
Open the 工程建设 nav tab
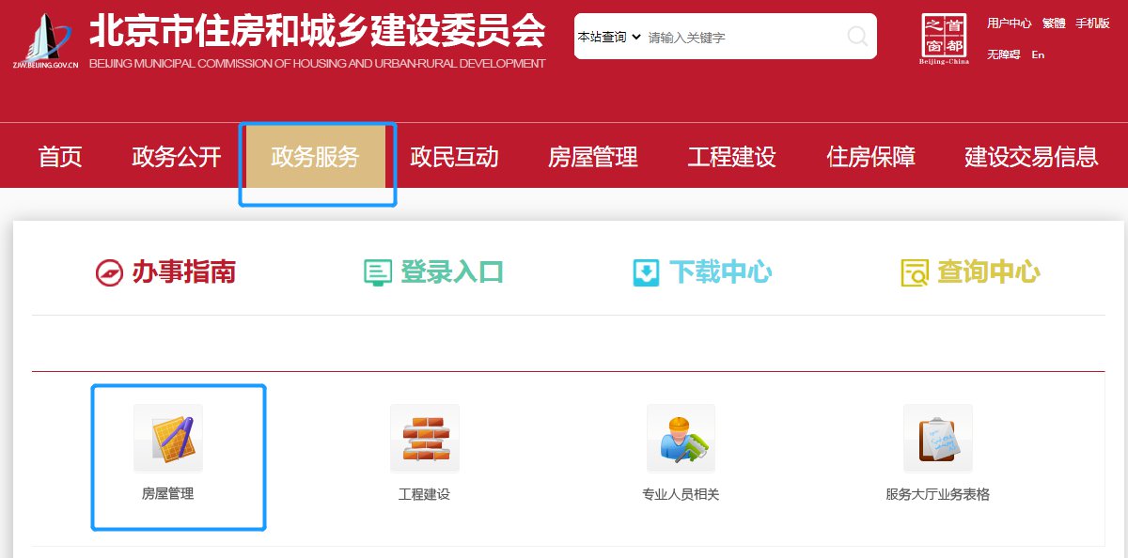(x=732, y=157)
